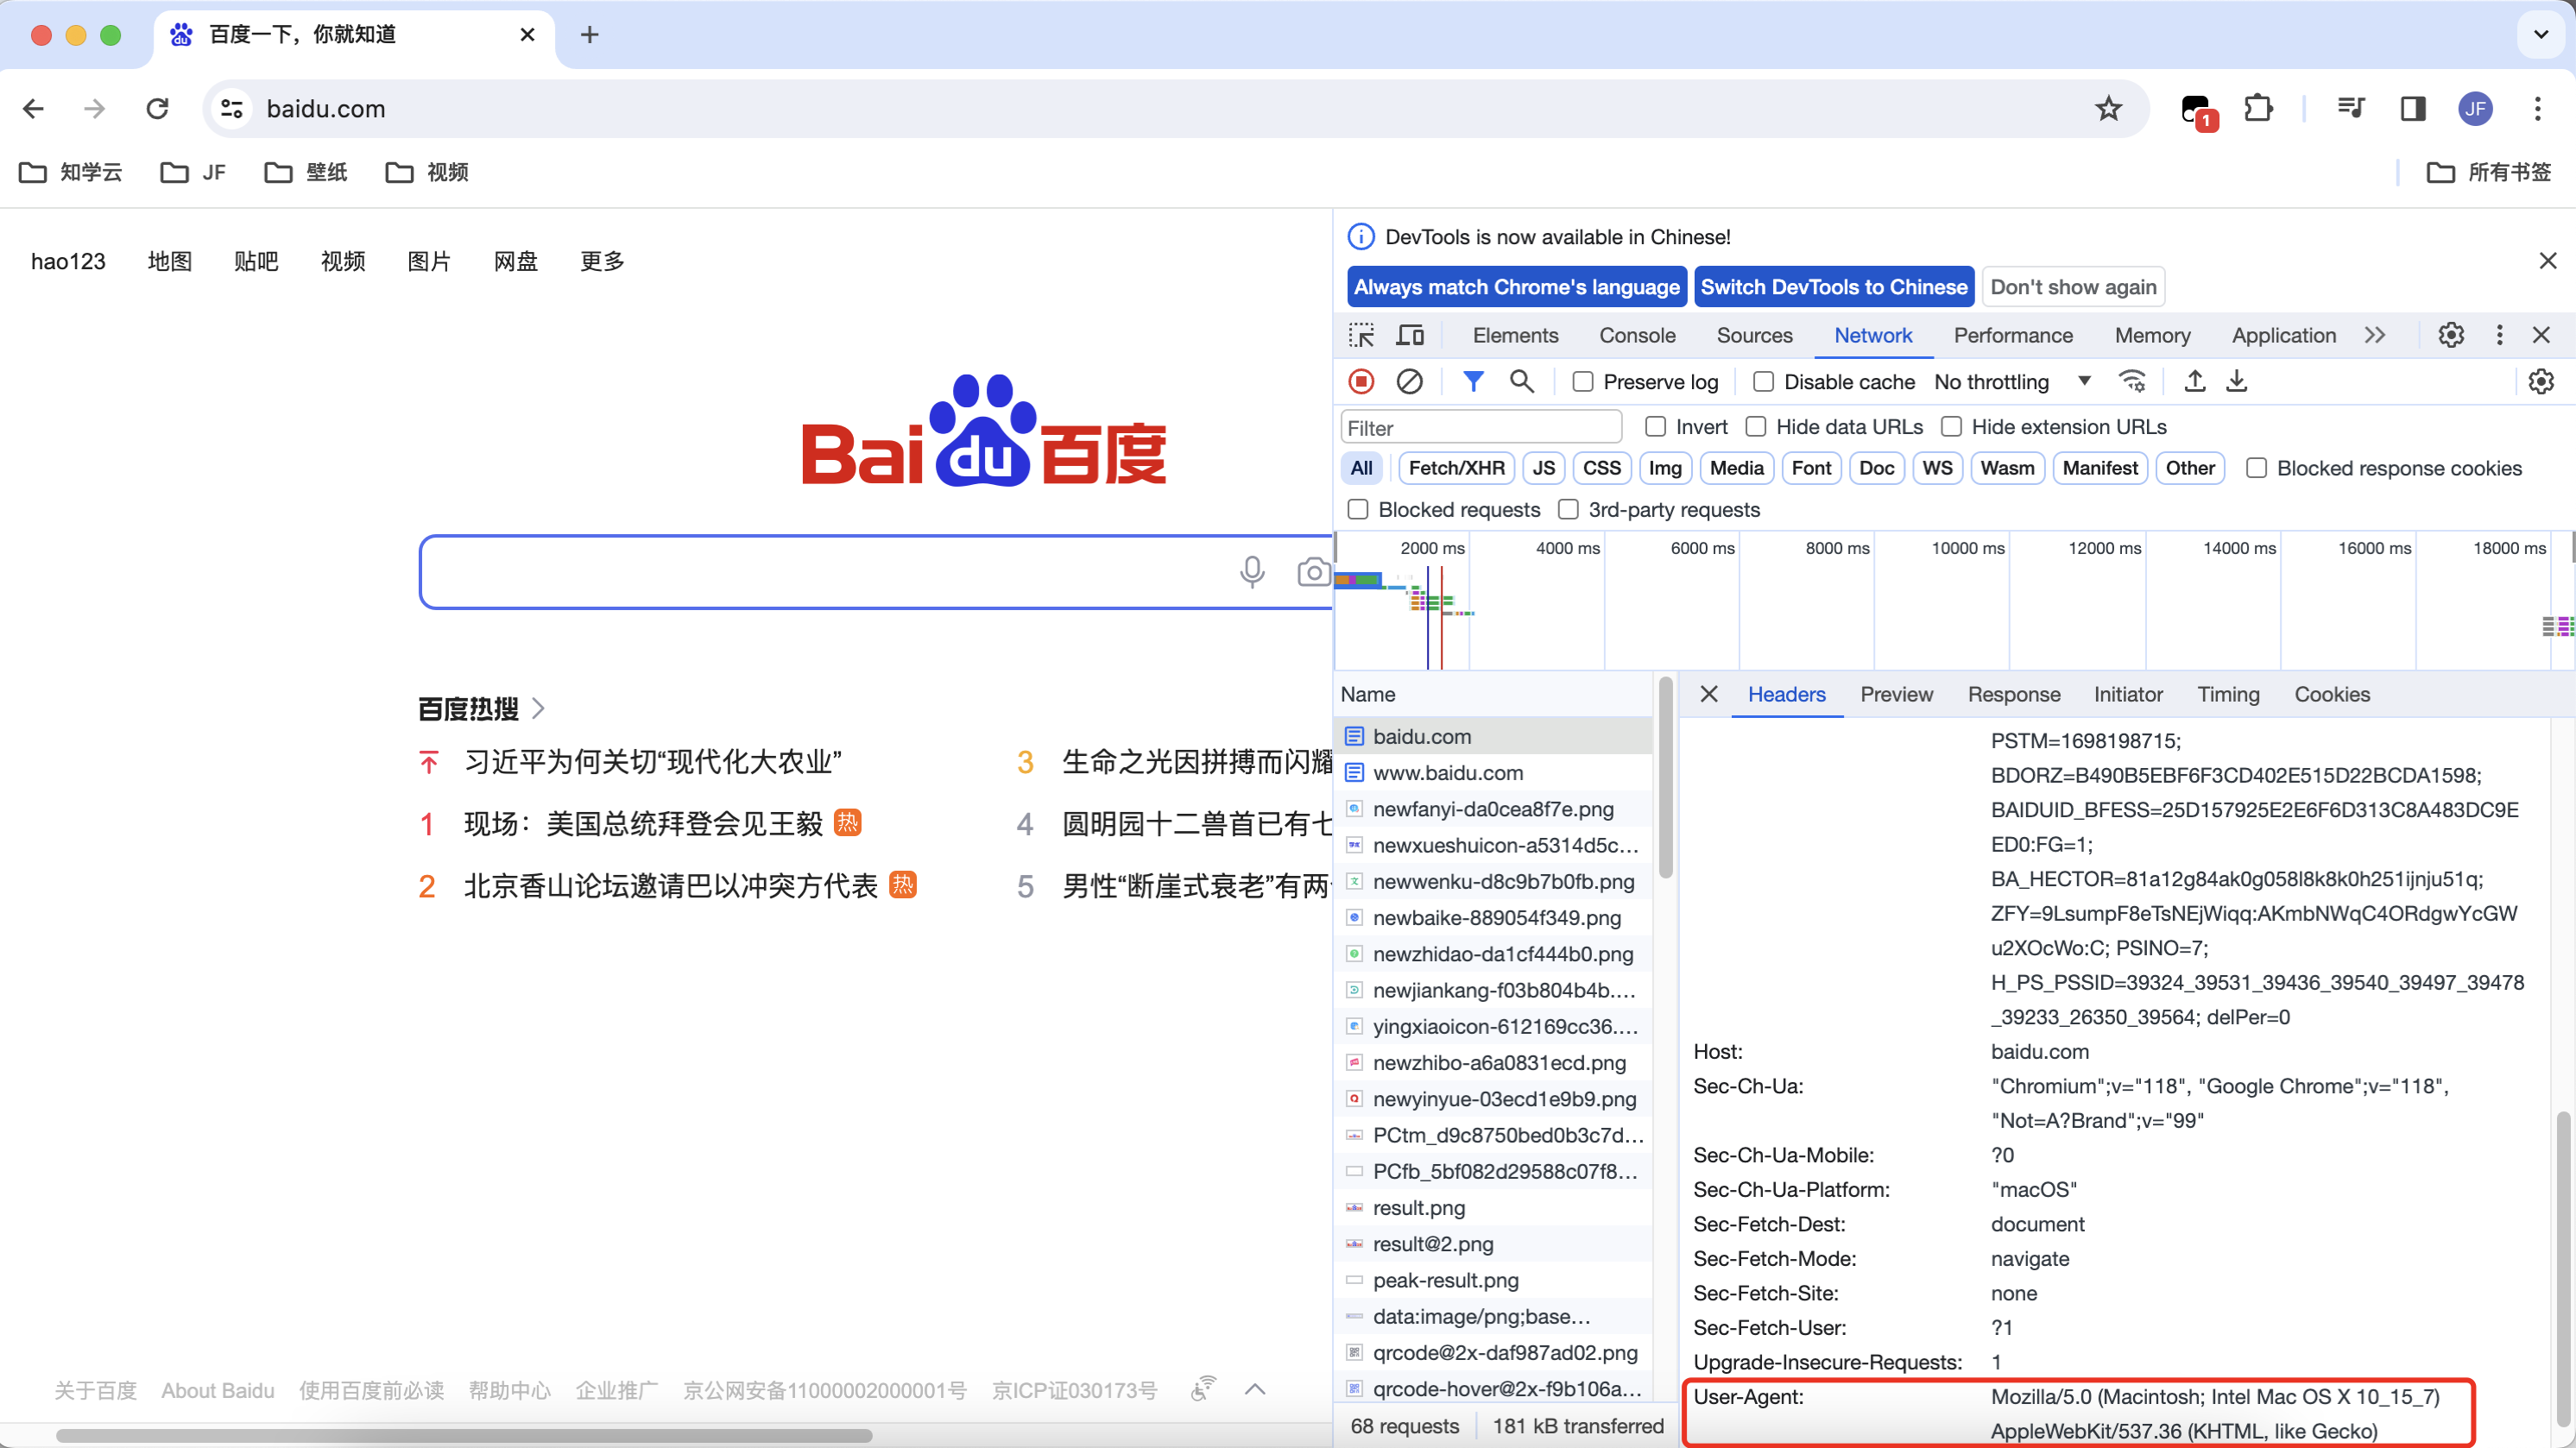Click image search camera icon
This screenshot has width=2576, height=1448.
1314,571
